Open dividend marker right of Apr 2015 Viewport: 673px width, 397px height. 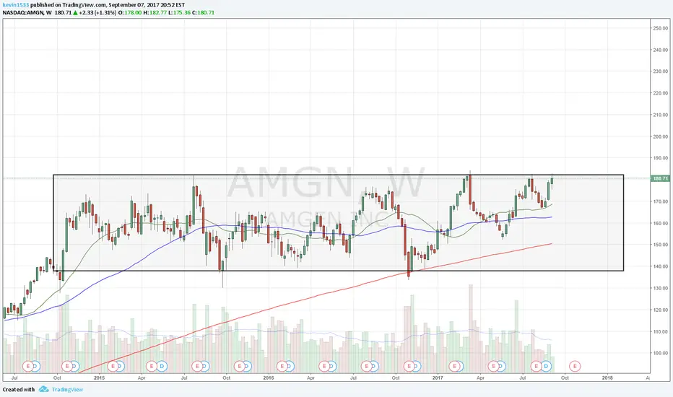[162, 366]
